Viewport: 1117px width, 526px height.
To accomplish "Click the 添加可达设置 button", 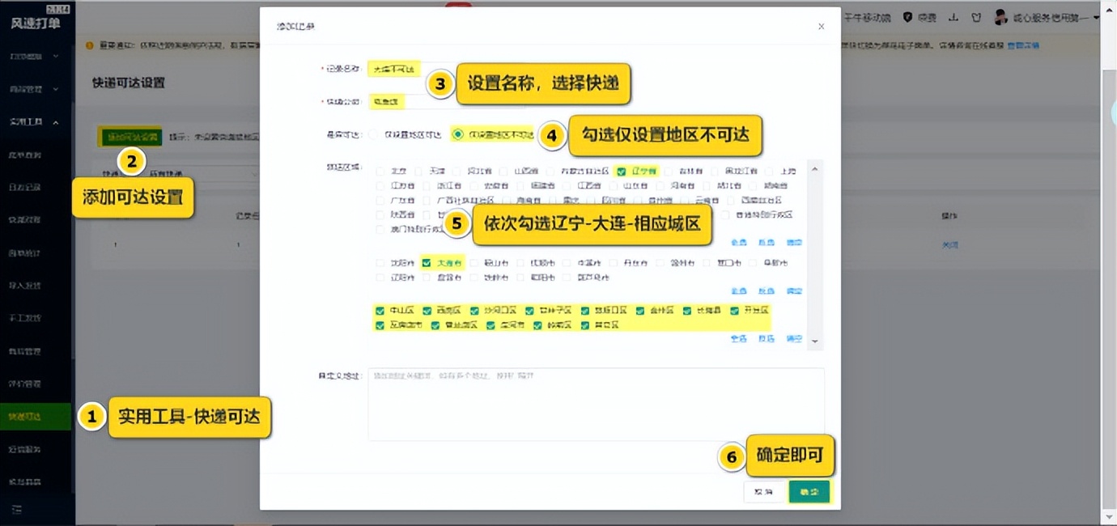I will (x=130, y=135).
